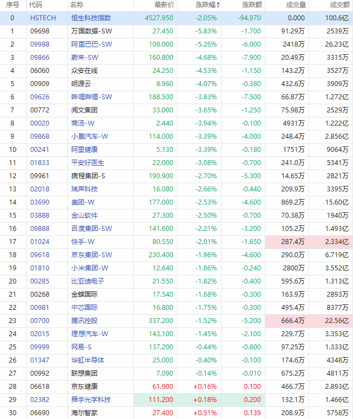353x419 pixels.
Task: Open stock 万国数据-SW
Action: pos(92,31)
